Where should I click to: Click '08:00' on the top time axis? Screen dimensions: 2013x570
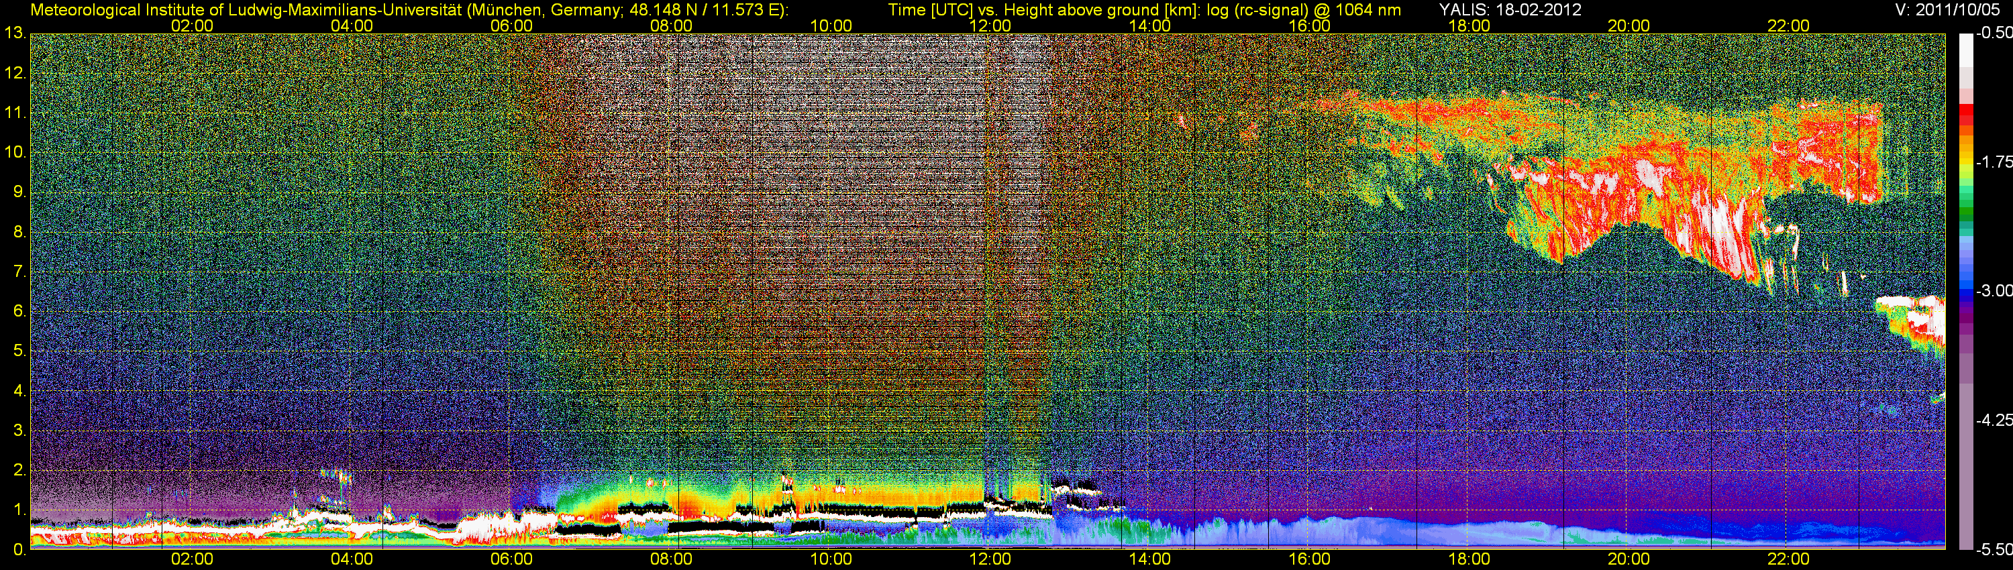[x=671, y=25]
